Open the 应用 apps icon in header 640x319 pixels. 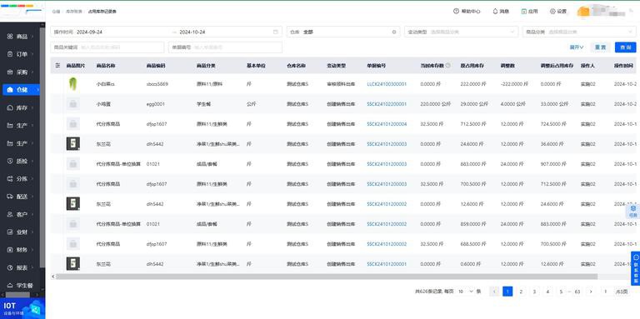click(523, 12)
